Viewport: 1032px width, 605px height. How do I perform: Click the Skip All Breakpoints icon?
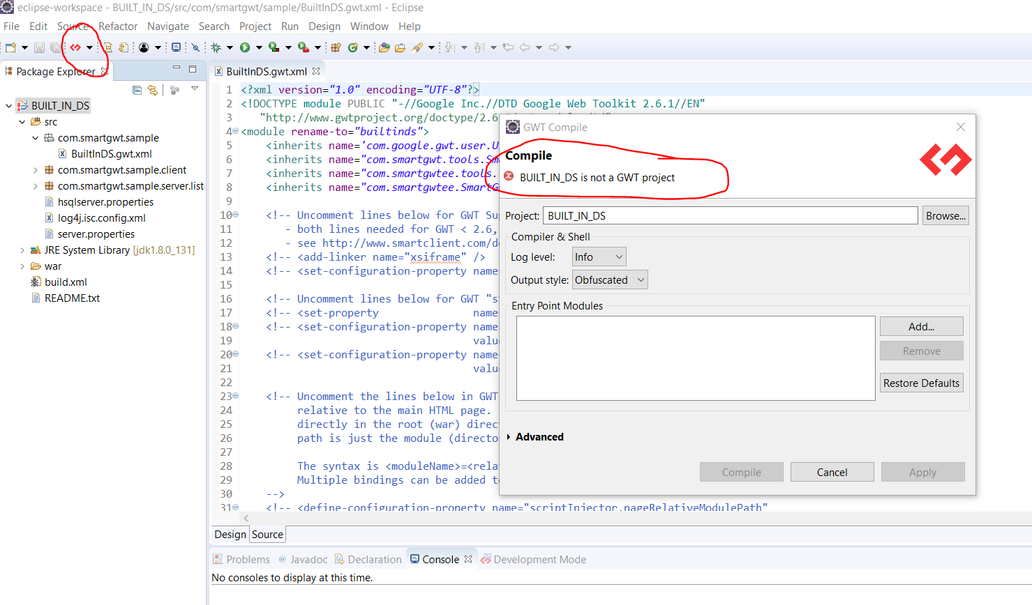click(x=195, y=47)
